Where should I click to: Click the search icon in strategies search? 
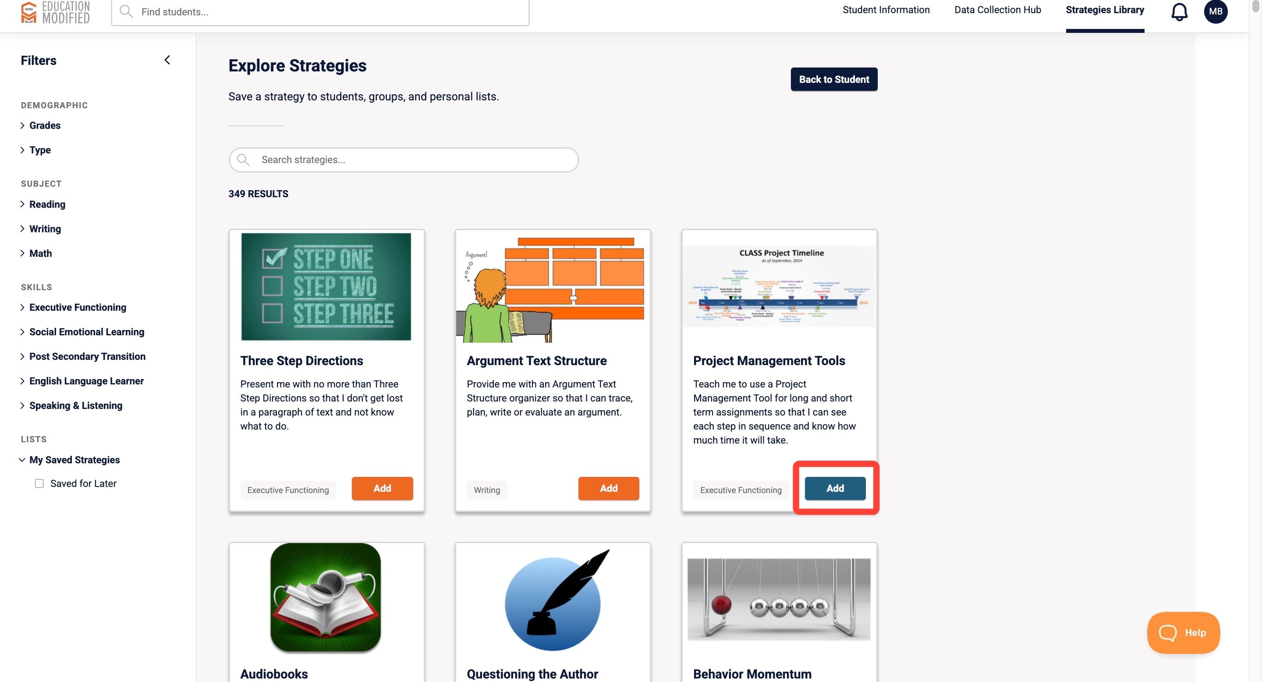click(x=243, y=160)
